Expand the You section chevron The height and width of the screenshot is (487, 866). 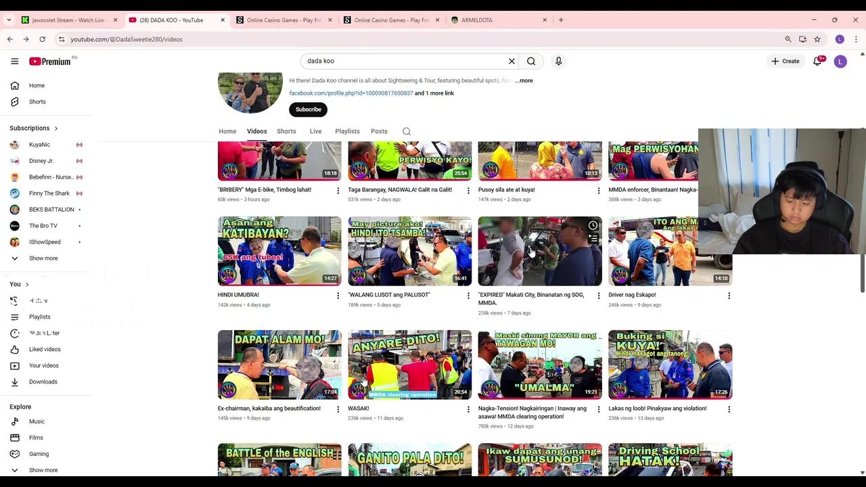pyautogui.click(x=27, y=285)
